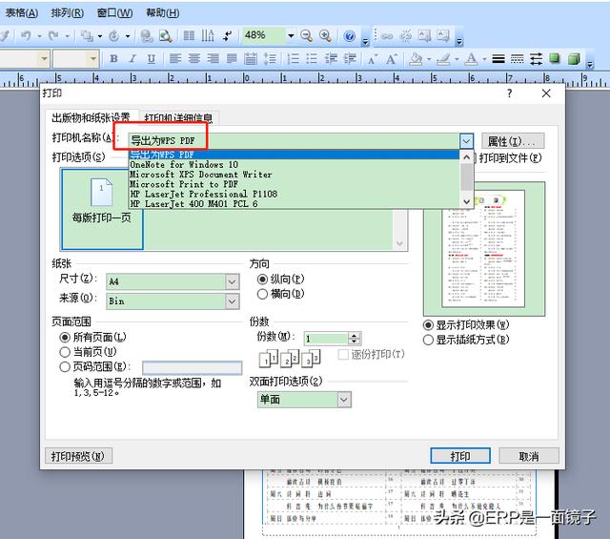Toggle 逐份打印 collate checkbox
The height and width of the screenshot is (539, 610).
[372, 354]
